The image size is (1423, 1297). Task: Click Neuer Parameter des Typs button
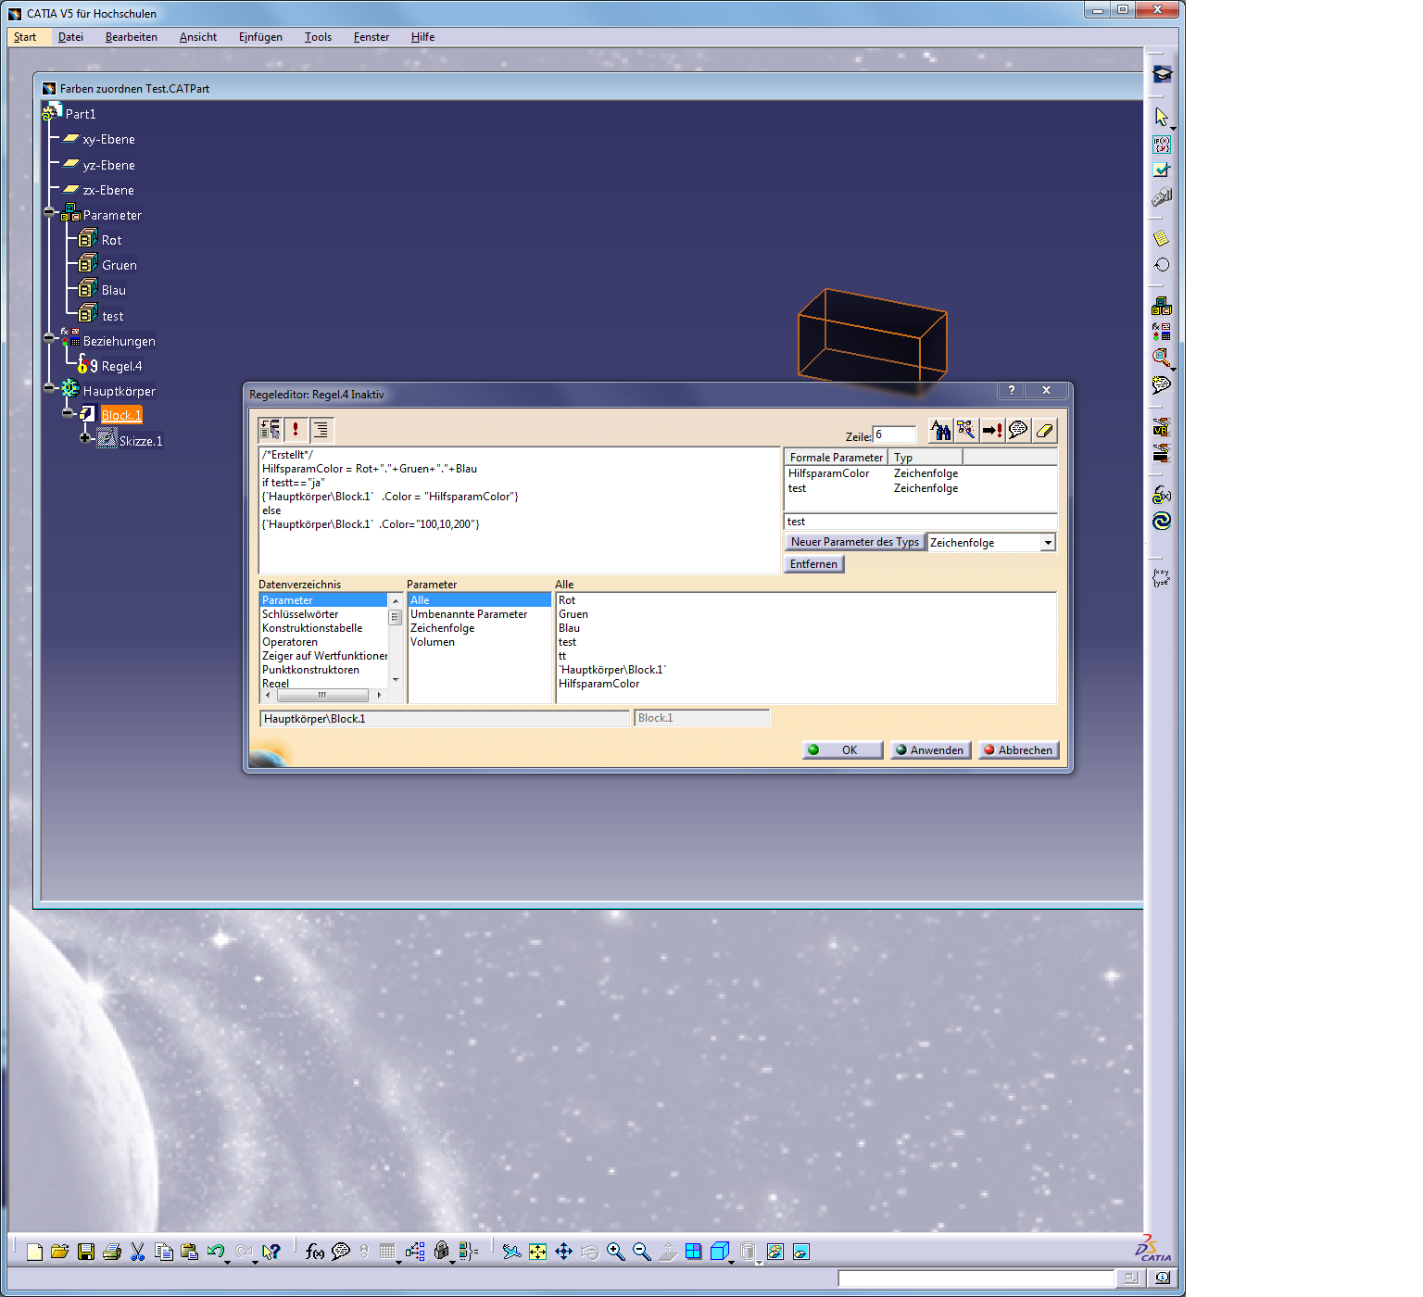coord(854,542)
